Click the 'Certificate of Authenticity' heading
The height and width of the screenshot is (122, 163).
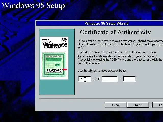pos(115,32)
